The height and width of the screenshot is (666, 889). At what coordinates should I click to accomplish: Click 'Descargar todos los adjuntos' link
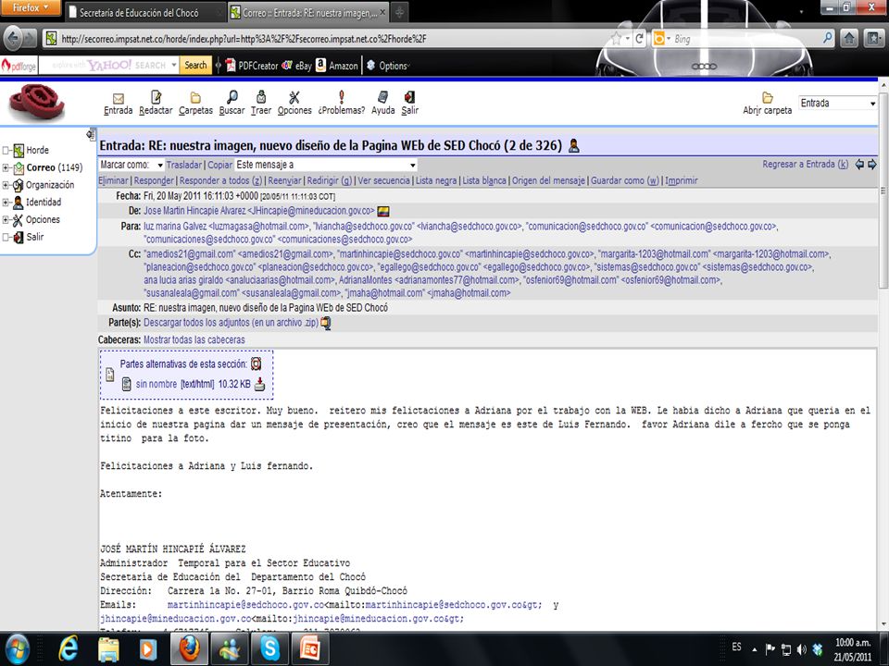[x=231, y=323]
